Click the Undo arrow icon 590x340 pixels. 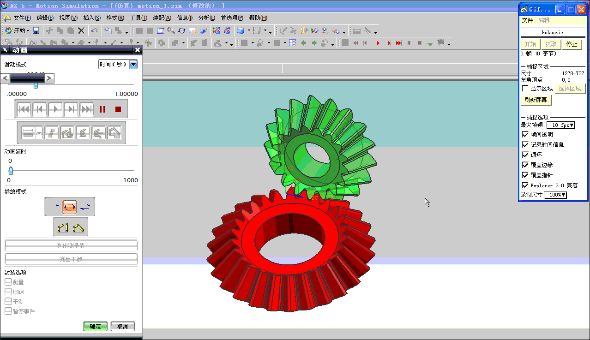pyautogui.click(x=94, y=30)
